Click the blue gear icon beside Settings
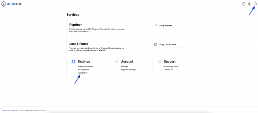Viewport: 258px width, 113px height. 73,62
